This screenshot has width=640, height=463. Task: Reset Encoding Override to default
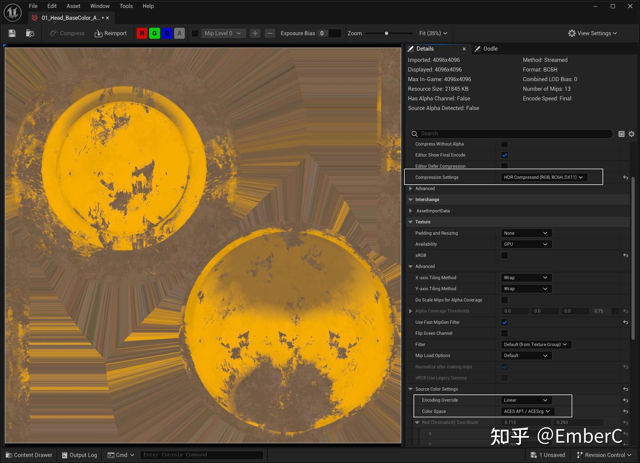coord(626,400)
